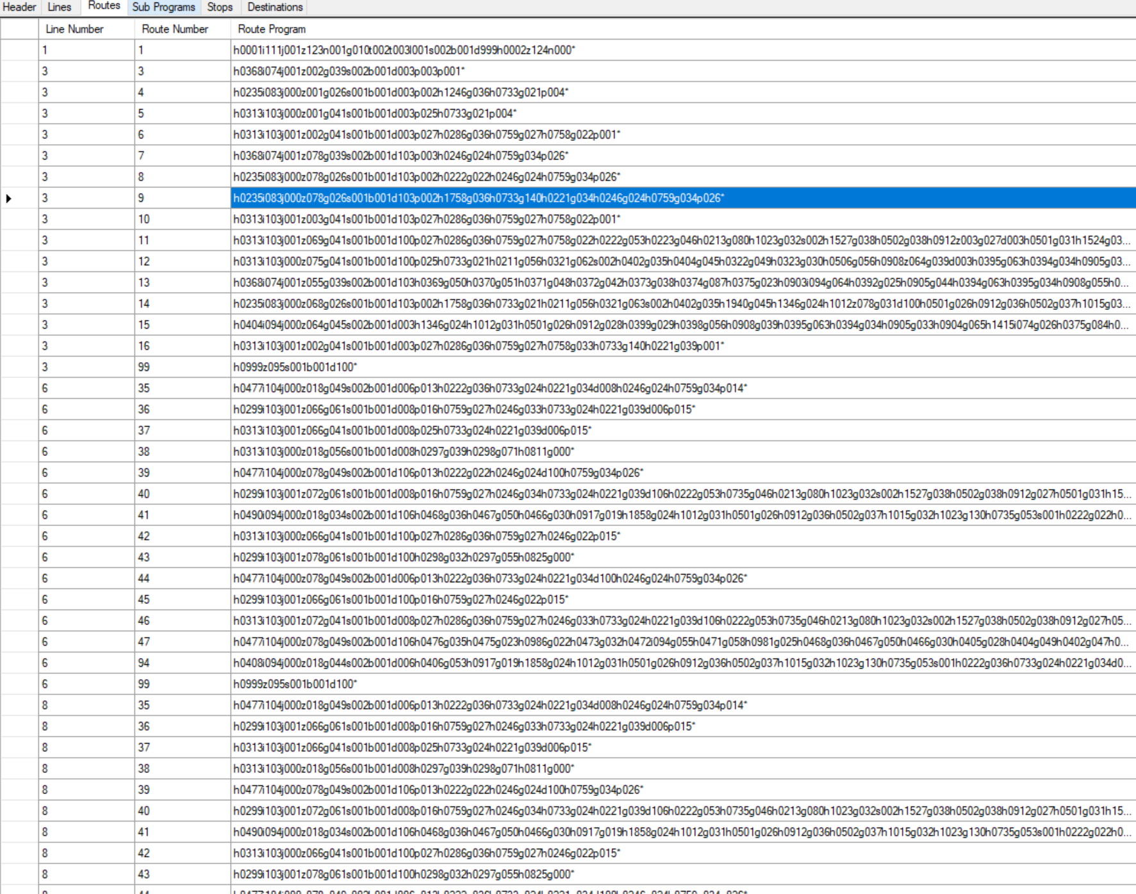Select row header for line 1 route 1
The height and width of the screenshot is (894, 1136).
point(19,50)
